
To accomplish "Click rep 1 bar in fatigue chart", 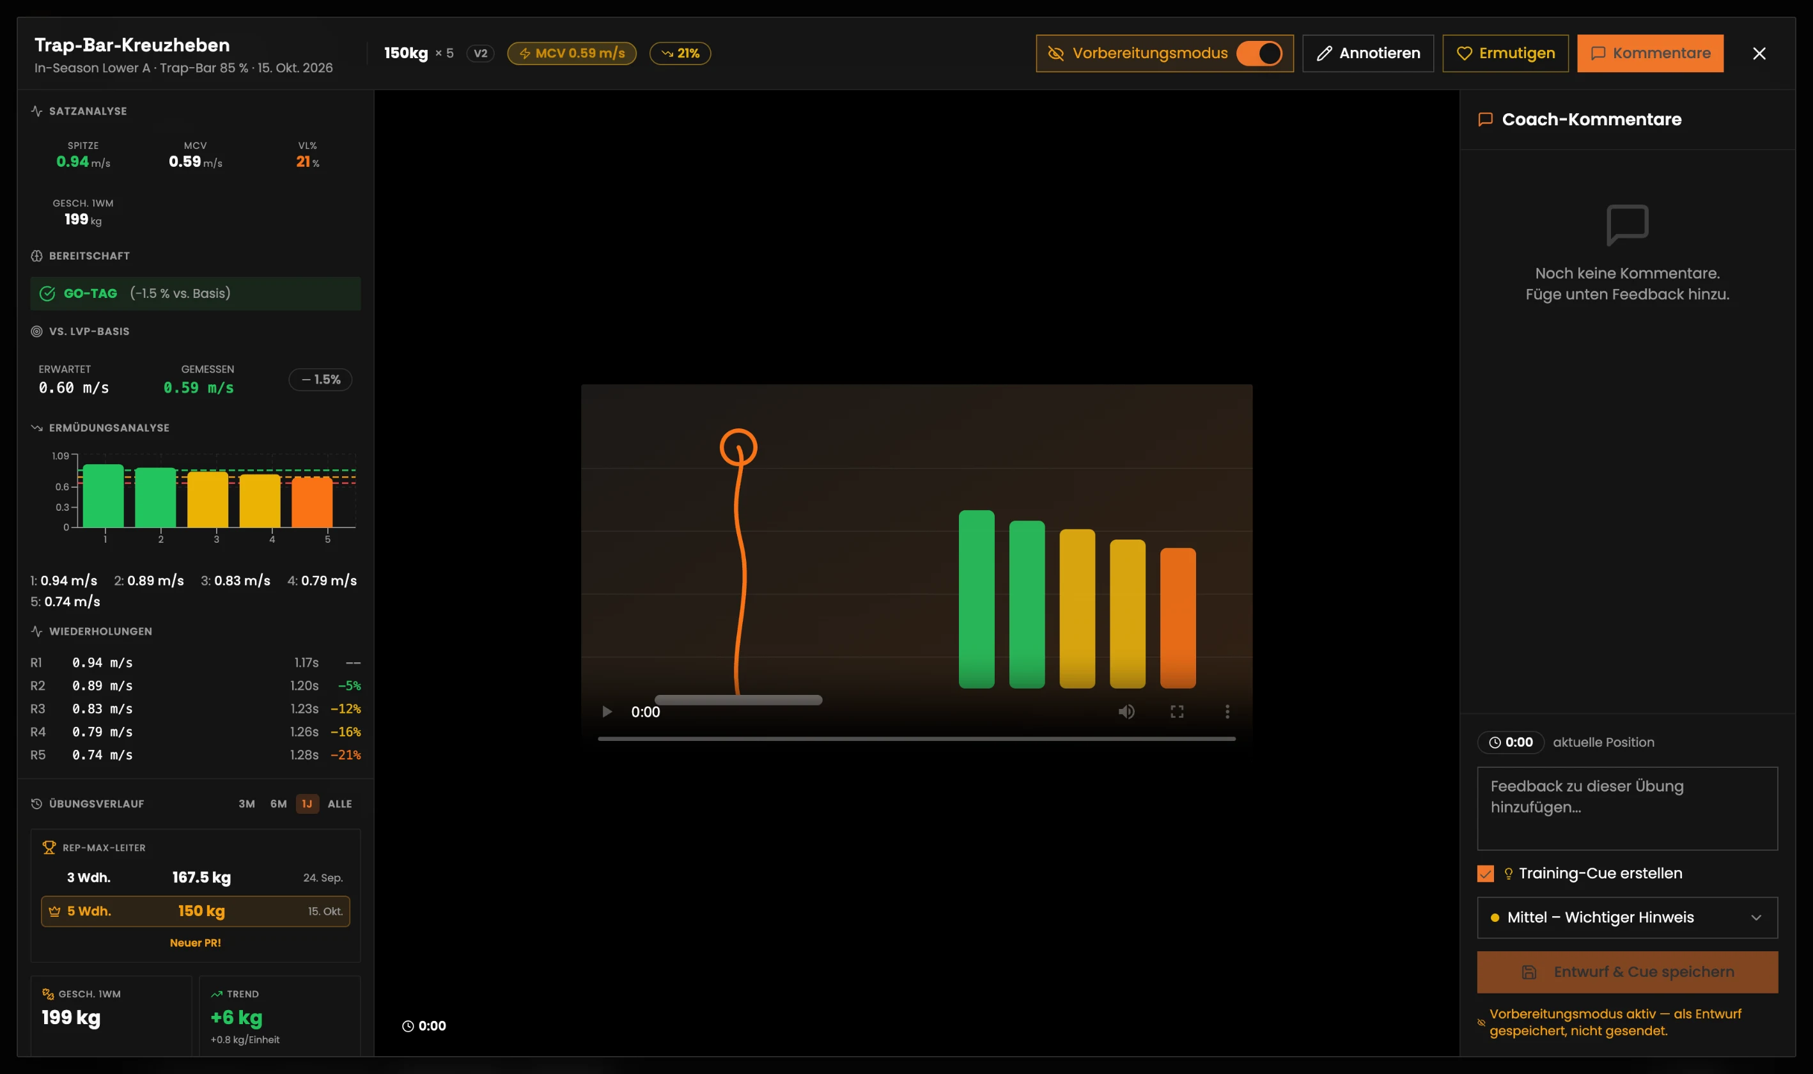I will pos(104,495).
